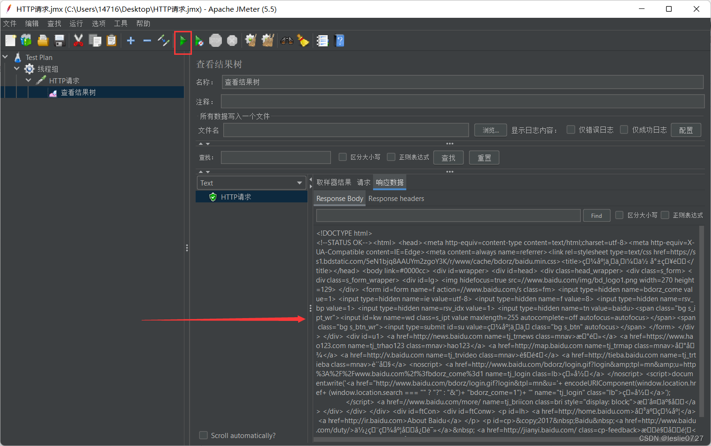Screen dimensions: 711x446
Task: Open the help book icon
Action: click(340, 41)
